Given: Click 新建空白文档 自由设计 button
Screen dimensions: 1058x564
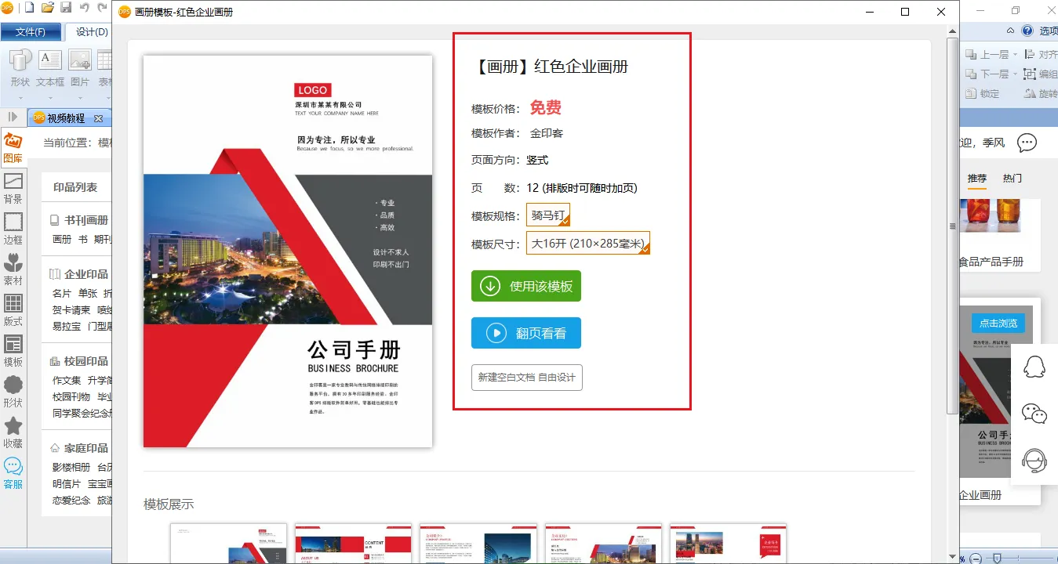Looking at the screenshot, I should point(526,377).
